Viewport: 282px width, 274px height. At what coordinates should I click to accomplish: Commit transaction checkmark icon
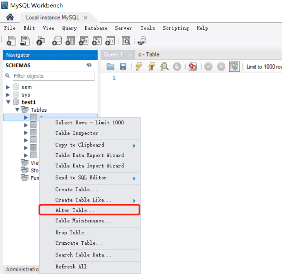tap(208, 67)
